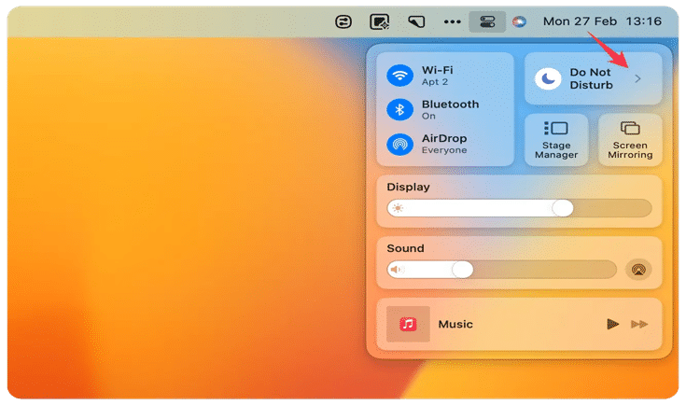The height and width of the screenshot is (405, 686).
Task: Click the looping arrows menu bar icon
Action: pyautogui.click(x=343, y=21)
